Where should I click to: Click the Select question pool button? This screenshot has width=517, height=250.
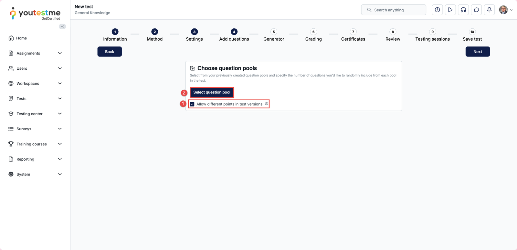(212, 92)
